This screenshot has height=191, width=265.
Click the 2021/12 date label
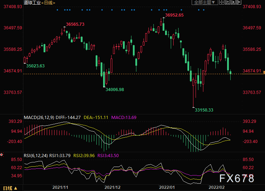[x=112, y=187]
